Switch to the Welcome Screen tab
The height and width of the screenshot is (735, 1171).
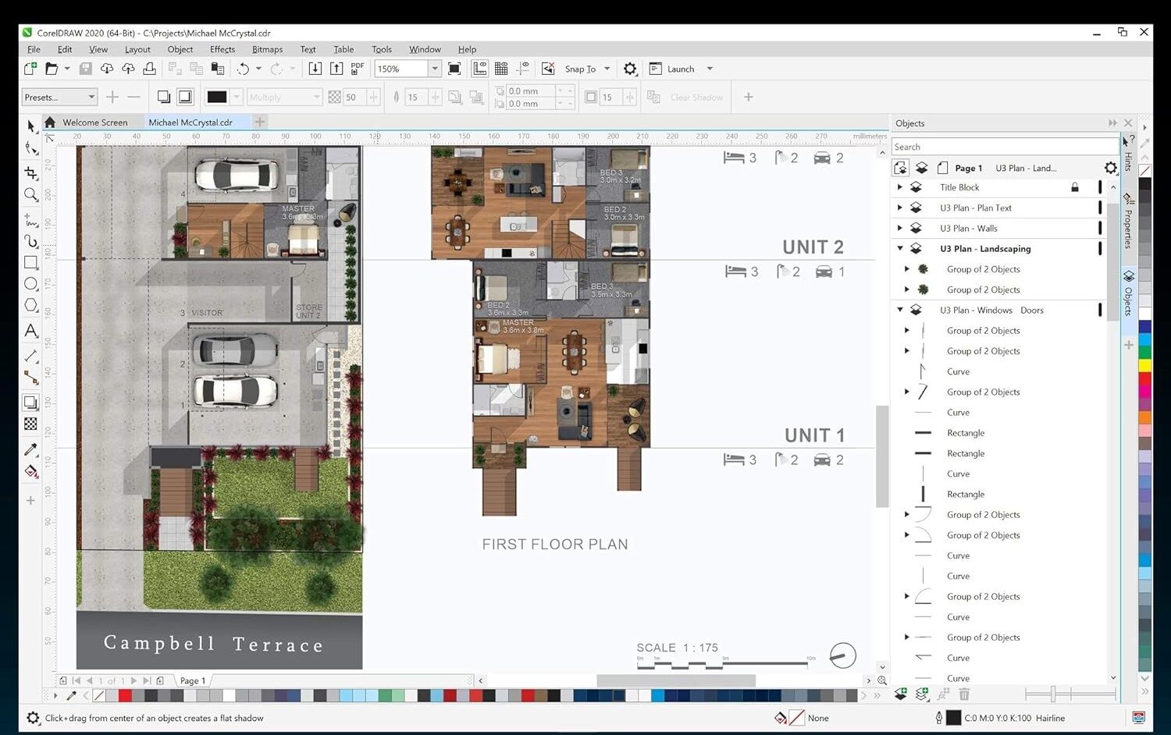tap(95, 122)
